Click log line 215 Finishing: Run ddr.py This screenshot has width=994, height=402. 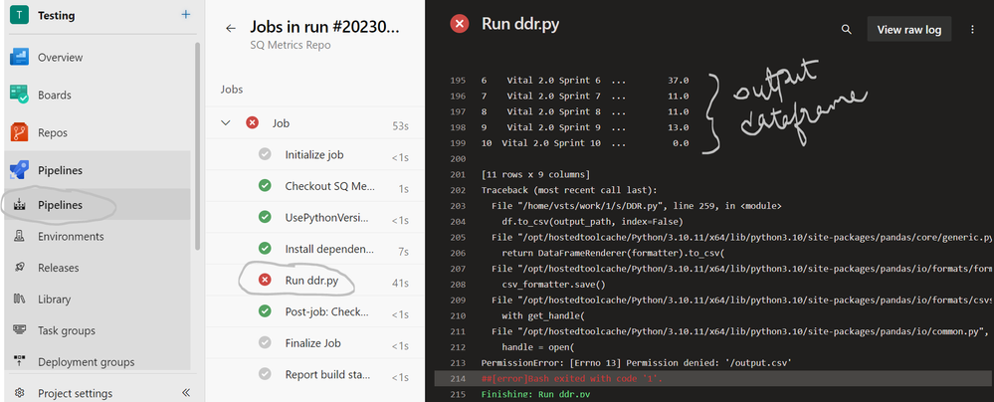point(535,394)
